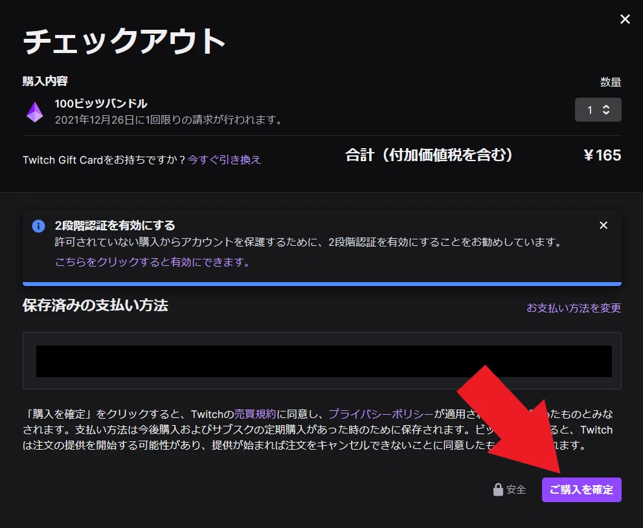Click the 100ビッツバンドル item name
The height and width of the screenshot is (528, 643).
point(101,104)
